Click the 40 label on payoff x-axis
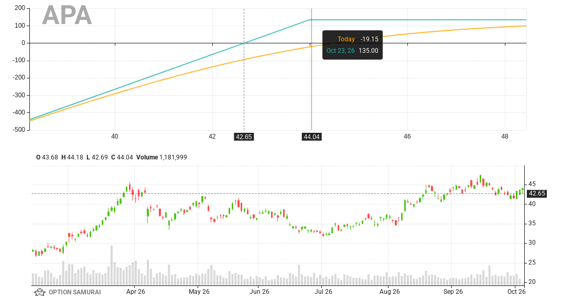 click(x=115, y=136)
